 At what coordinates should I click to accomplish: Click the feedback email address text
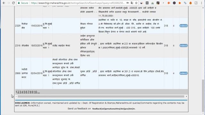click(114, 109)
